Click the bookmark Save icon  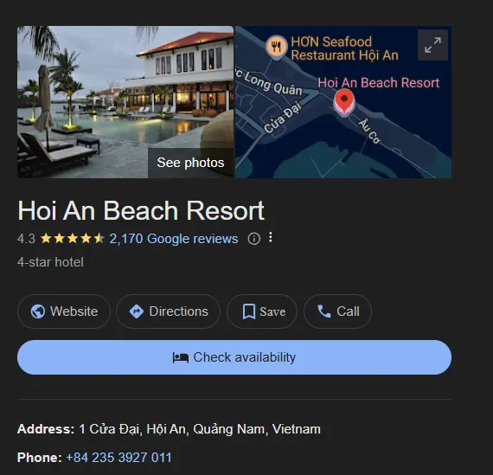[x=249, y=311]
